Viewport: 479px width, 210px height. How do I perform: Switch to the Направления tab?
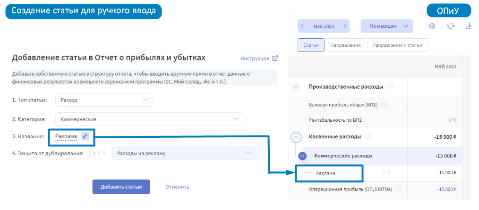click(345, 45)
